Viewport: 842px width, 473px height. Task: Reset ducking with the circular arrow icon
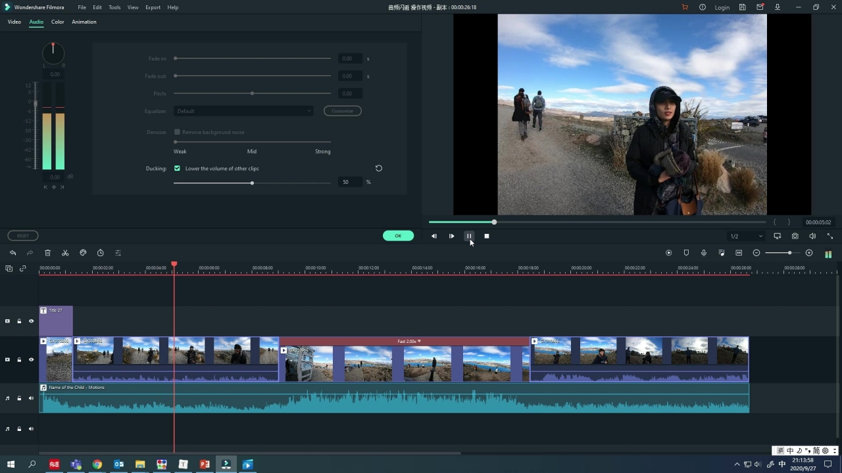coord(378,168)
